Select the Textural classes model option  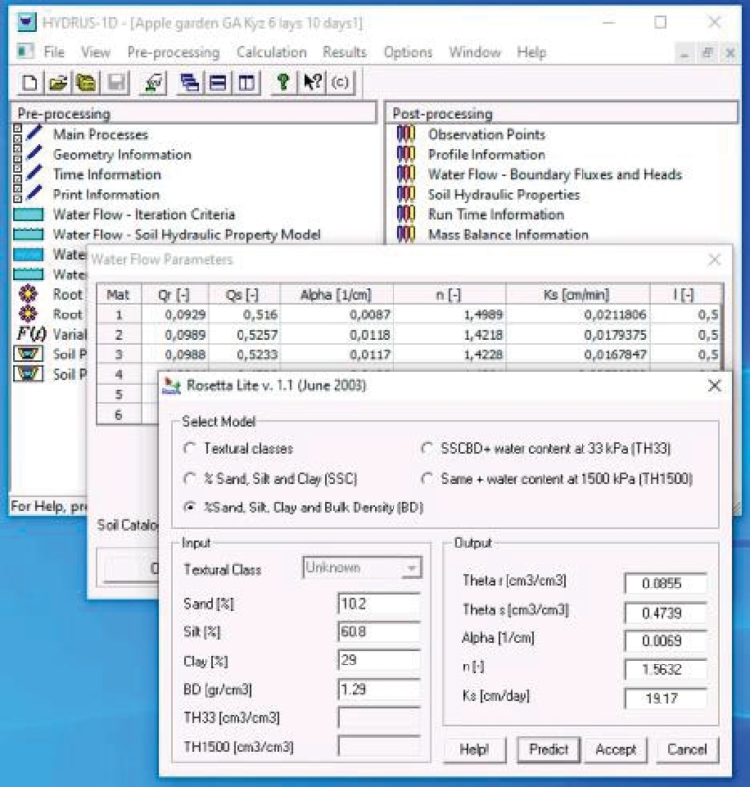point(191,449)
